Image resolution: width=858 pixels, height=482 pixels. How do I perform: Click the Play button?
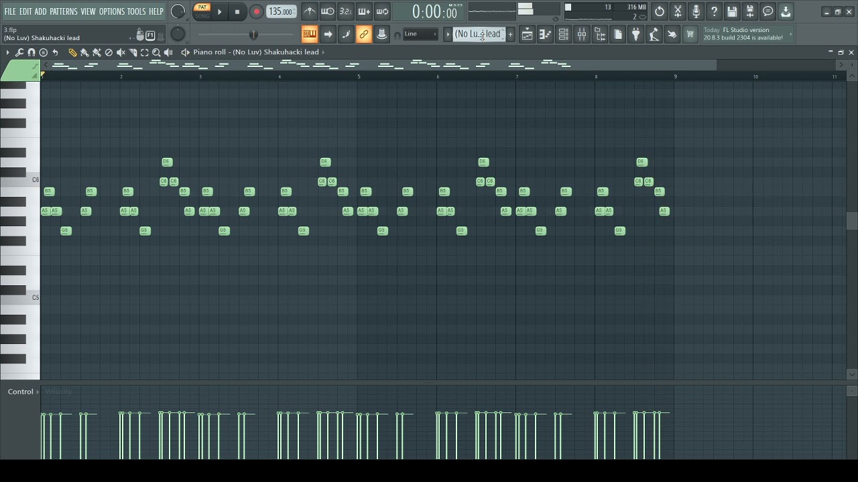point(219,11)
